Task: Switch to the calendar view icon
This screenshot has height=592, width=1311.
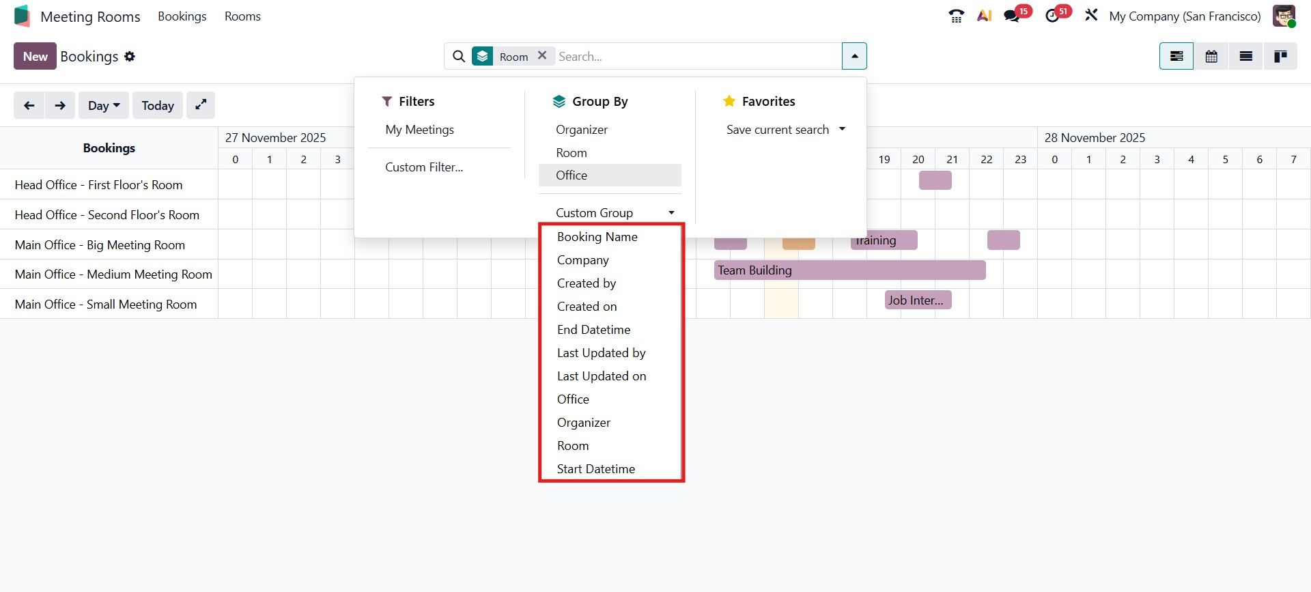Action: (1211, 56)
